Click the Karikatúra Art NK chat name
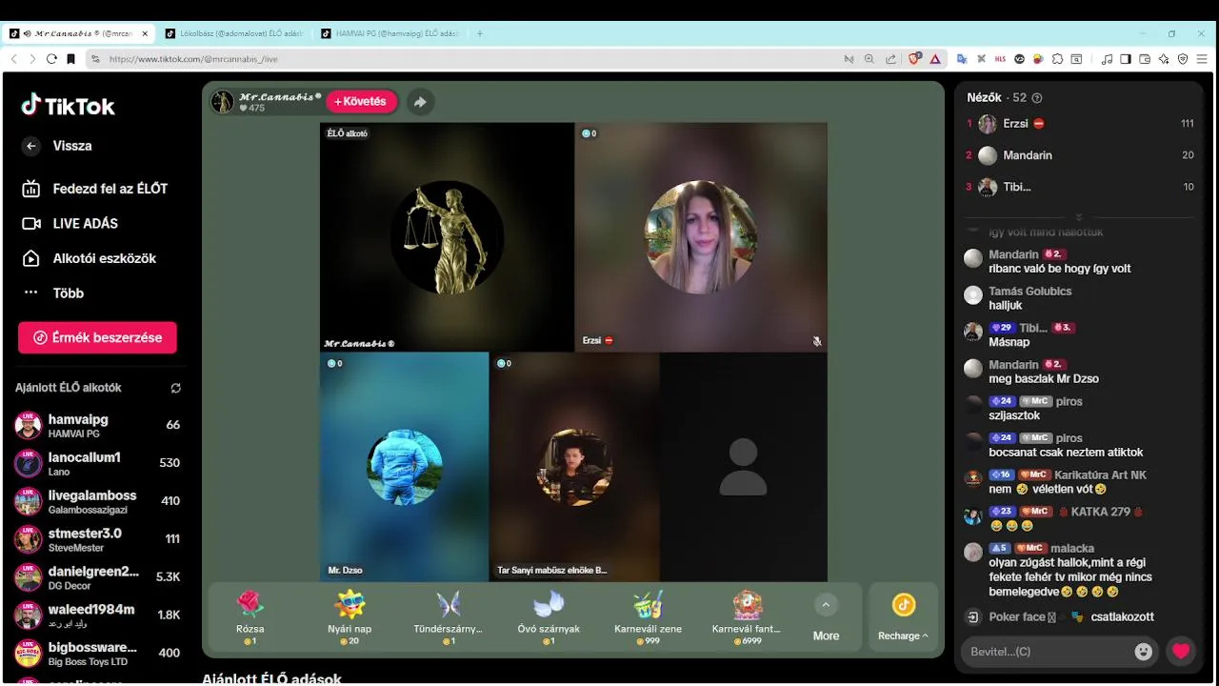The width and height of the screenshot is (1219, 686). (1100, 474)
